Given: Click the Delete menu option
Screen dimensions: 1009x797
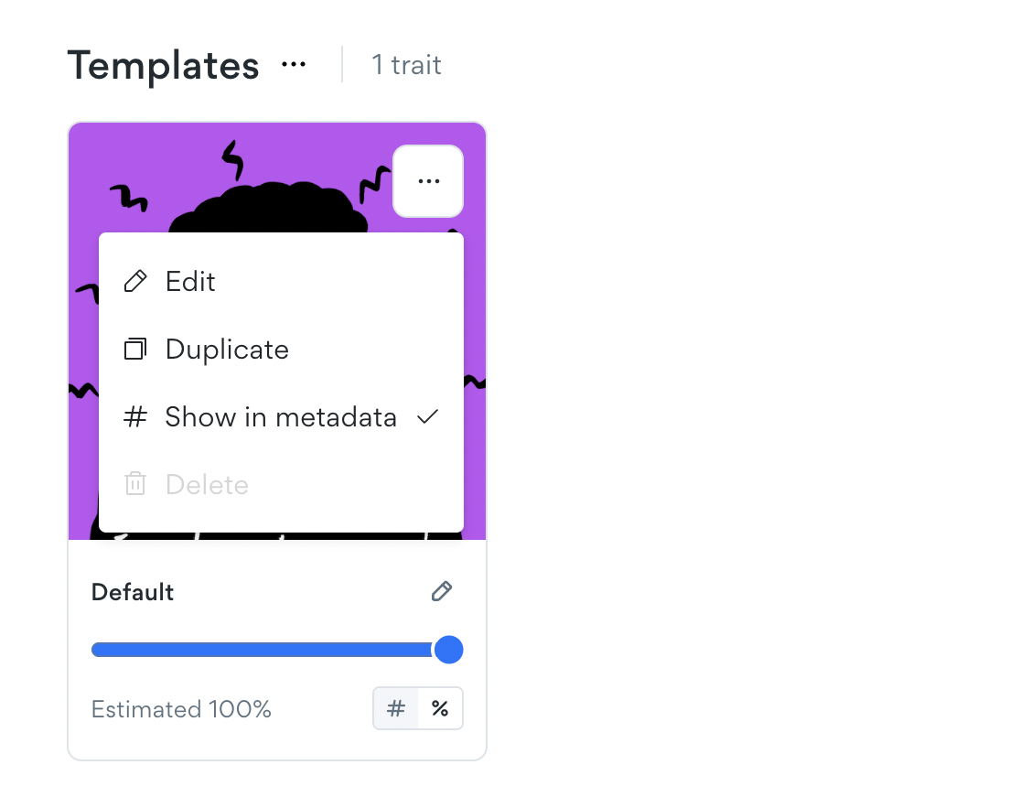Looking at the screenshot, I should (x=207, y=485).
